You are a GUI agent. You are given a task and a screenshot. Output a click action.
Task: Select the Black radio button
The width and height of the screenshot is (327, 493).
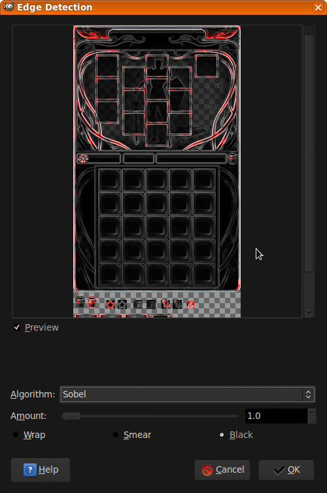click(x=222, y=435)
